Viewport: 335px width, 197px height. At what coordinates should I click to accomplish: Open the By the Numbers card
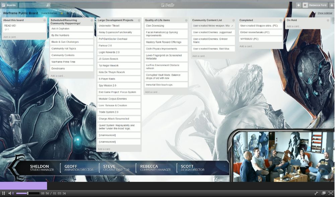pos(72,35)
